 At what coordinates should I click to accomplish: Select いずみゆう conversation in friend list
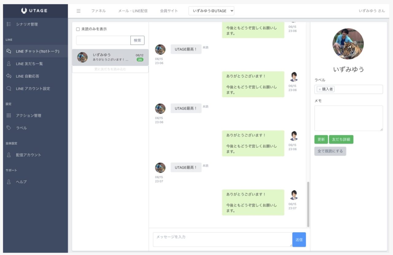pos(110,57)
